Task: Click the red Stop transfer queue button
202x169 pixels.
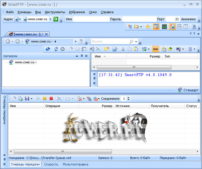Action: (x=51, y=99)
